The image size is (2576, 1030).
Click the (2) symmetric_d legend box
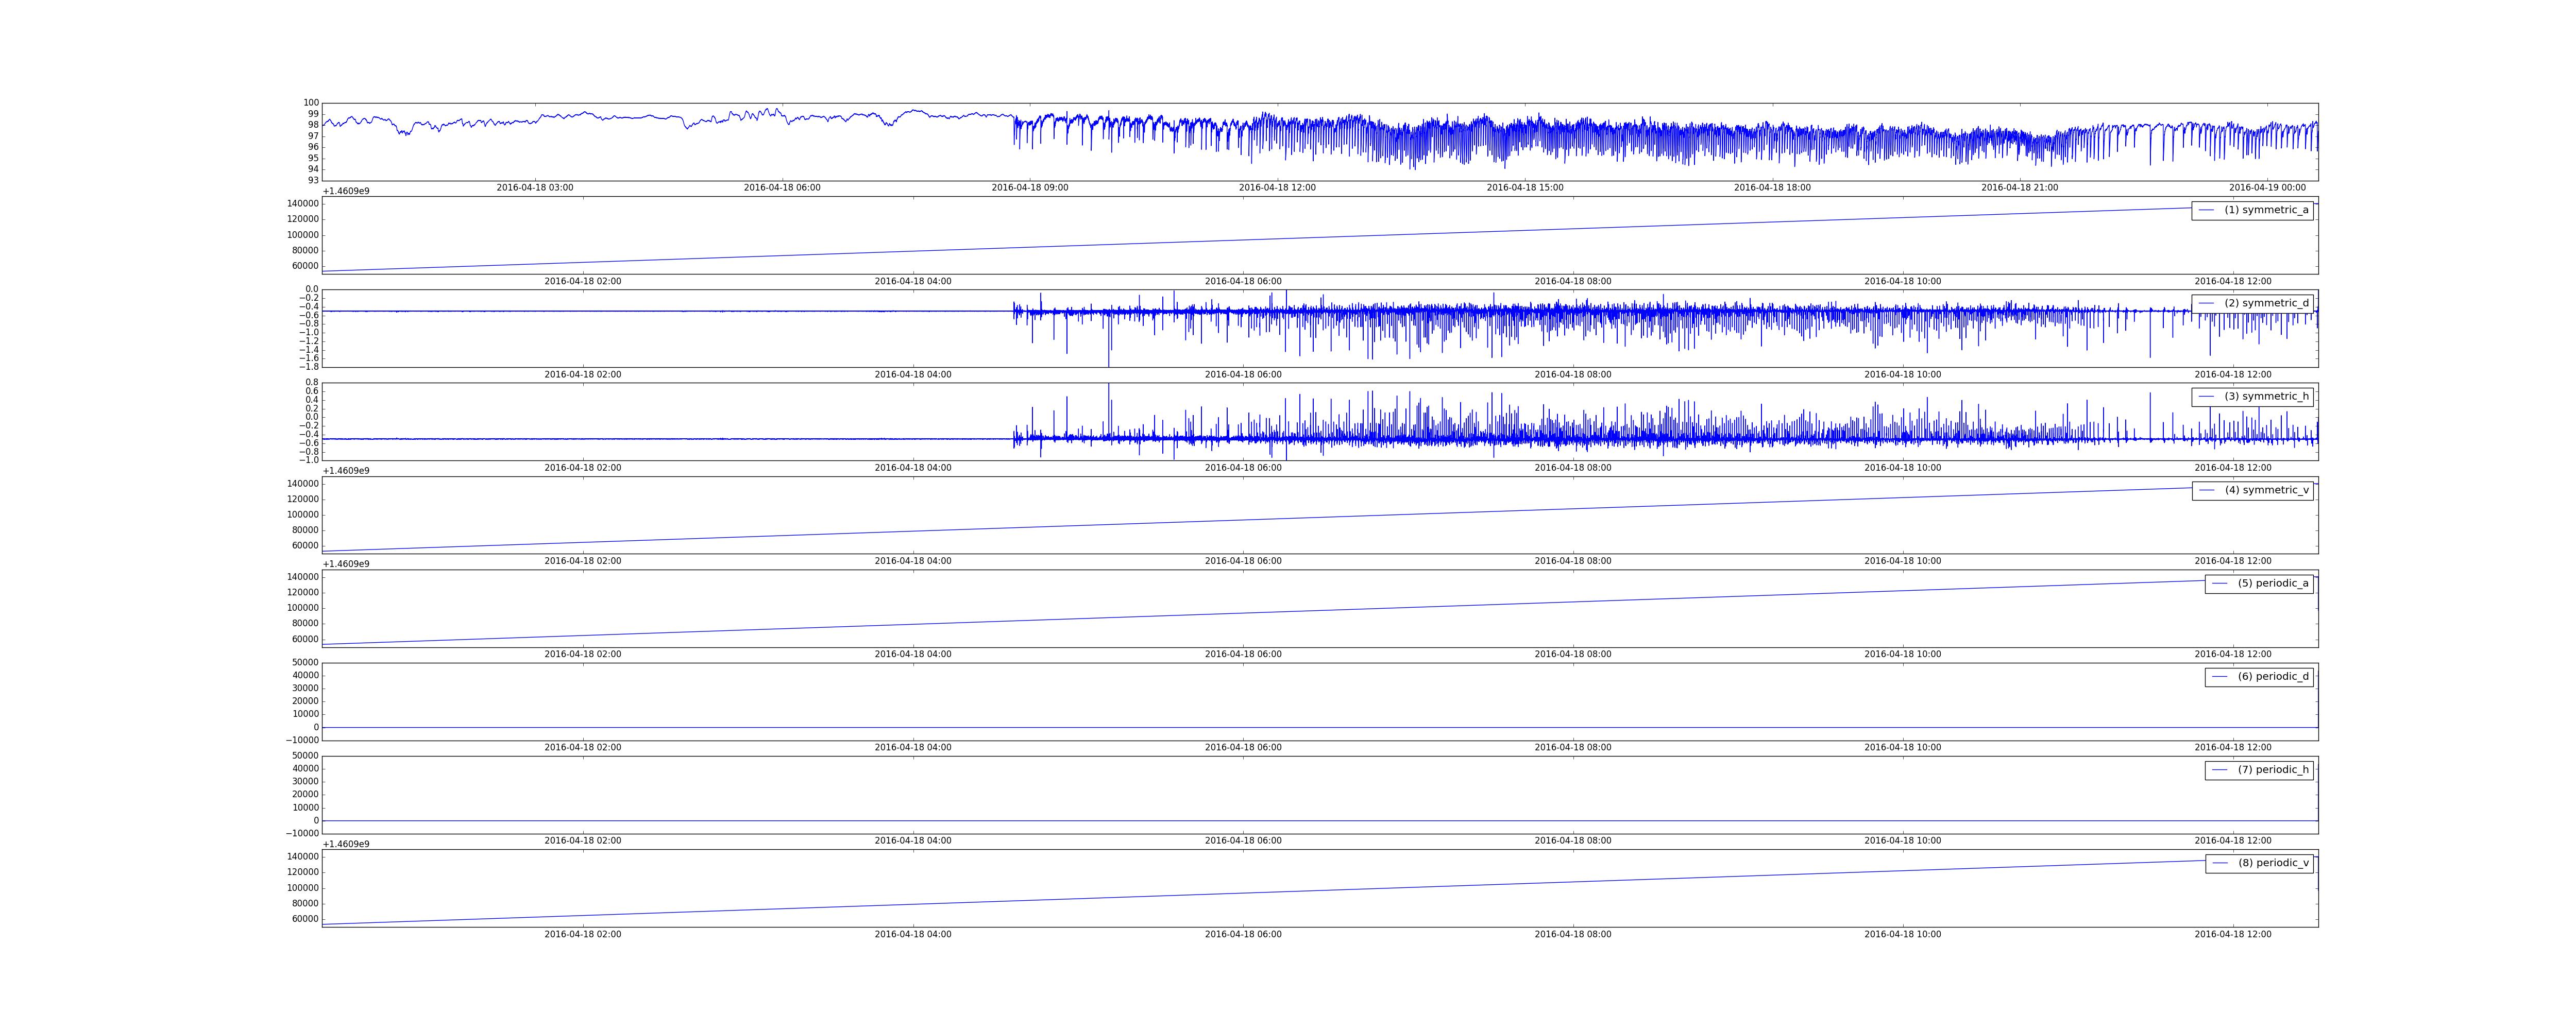(2252, 303)
